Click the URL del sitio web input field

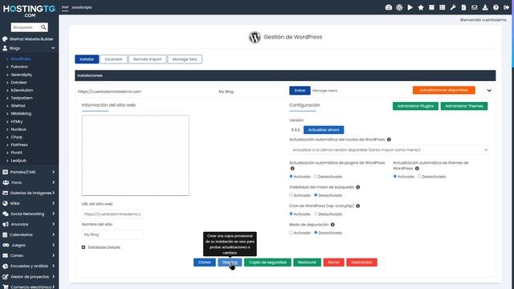[112, 214]
